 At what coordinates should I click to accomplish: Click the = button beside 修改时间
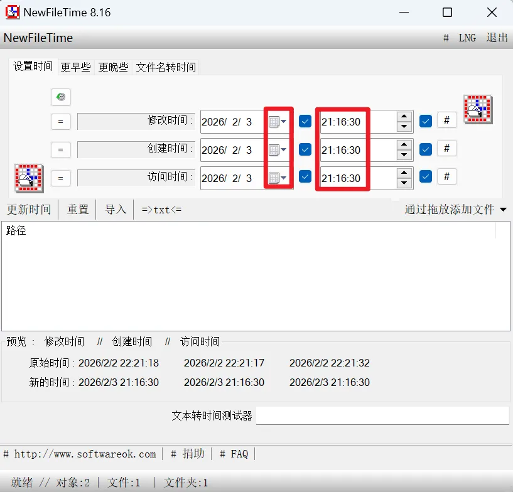click(61, 122)
